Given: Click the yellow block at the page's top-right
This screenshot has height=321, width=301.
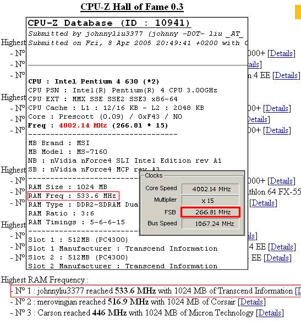Looking at the screenshot, I should tap(298, 12).
